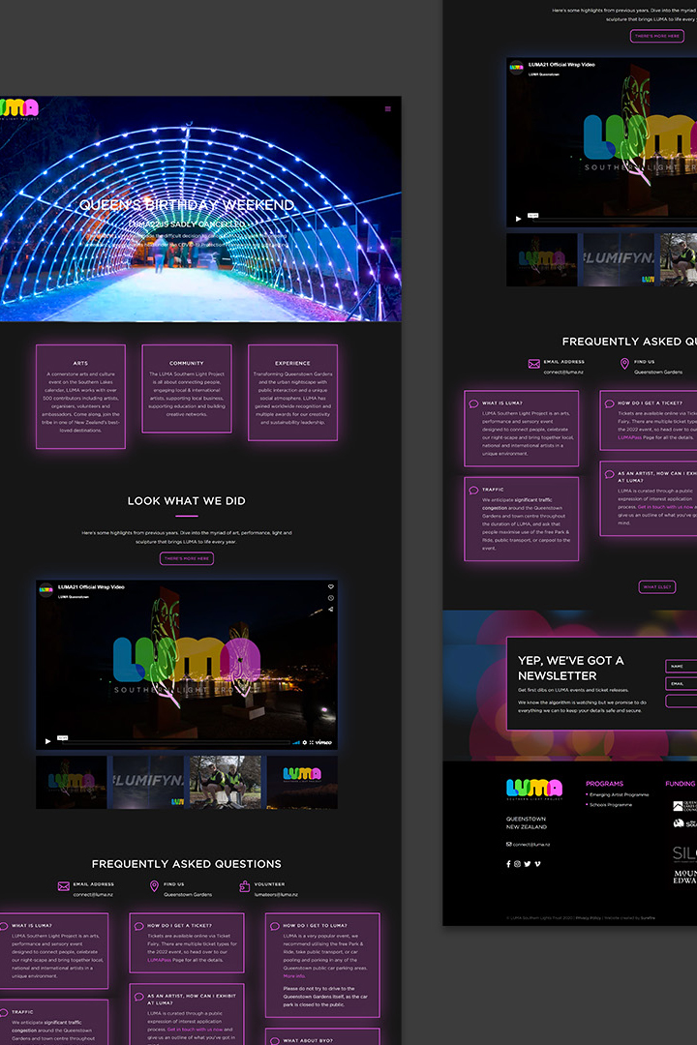Click the Email field in newsletter form
Screen dimensions: 697x1045
coord(682,683)
